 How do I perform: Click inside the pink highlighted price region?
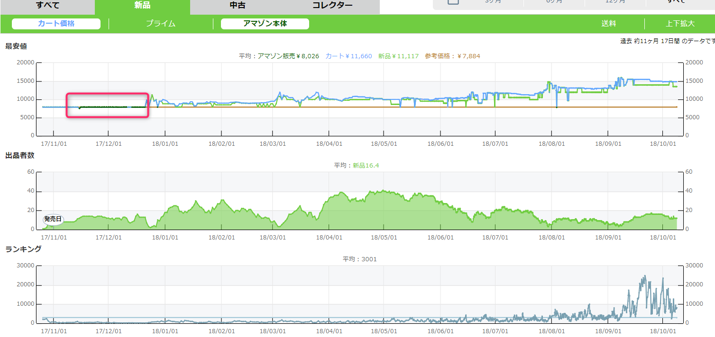(x=108, y=105)
